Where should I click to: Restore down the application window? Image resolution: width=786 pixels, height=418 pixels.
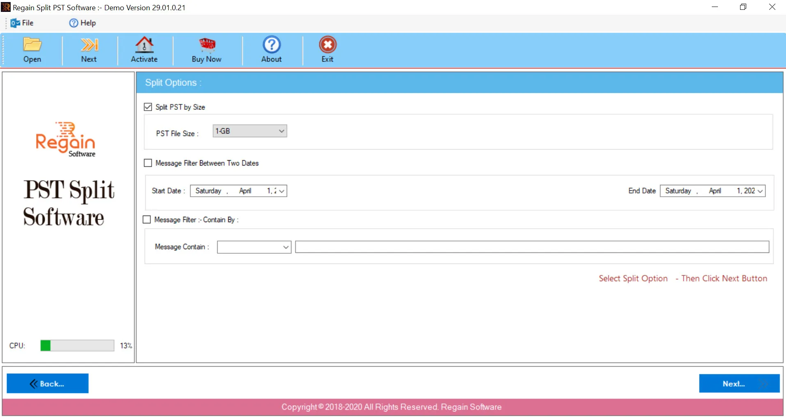tap(743, 7)
